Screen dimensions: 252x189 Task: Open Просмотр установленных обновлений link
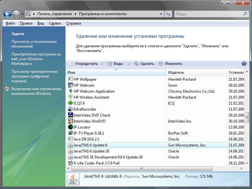coord(34,44)
